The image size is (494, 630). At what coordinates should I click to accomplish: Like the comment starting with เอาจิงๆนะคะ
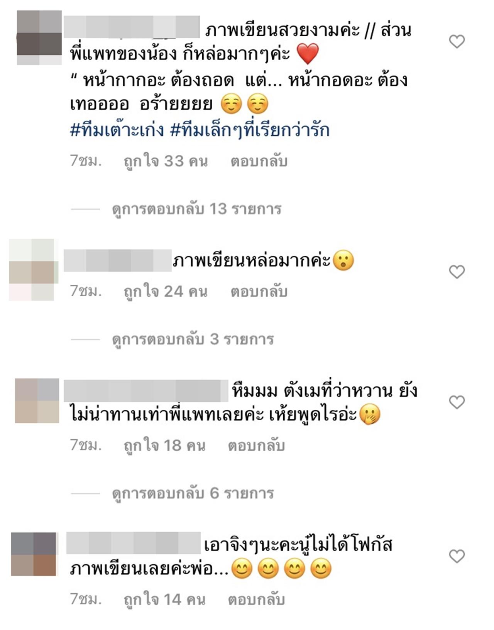[457, 556]
